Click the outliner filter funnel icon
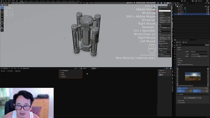Viewport: 210px width, 118px height. [x=206, y=3]
